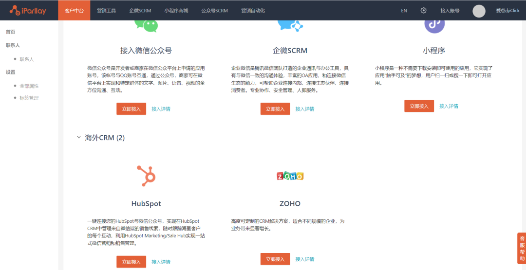
Task: Click the 企微SCRM chat bubble icon
Action: (290, 26)
